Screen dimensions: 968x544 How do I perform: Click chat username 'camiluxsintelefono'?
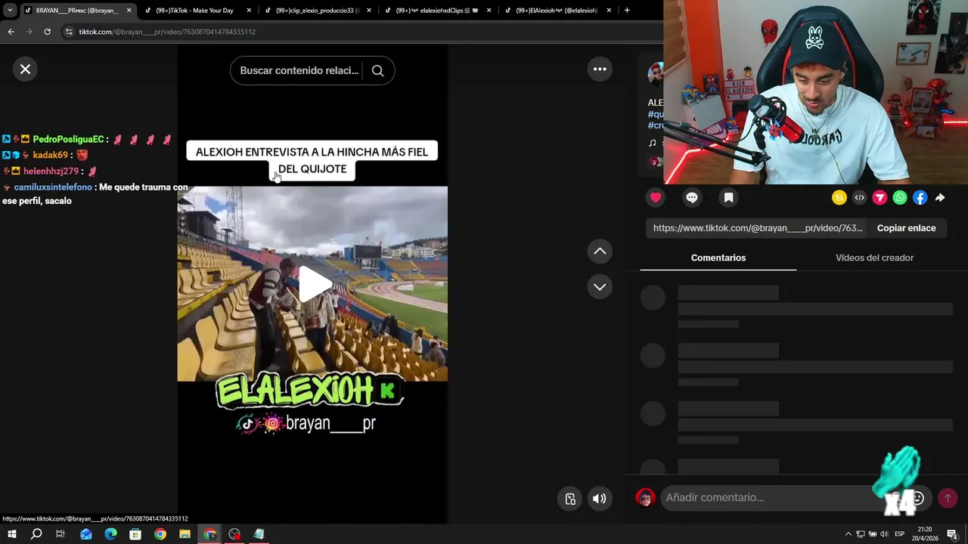pos(53,187)
